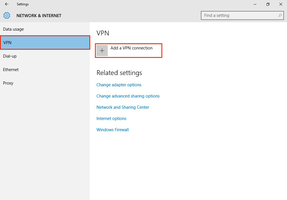
Task: Go to the Dial-up settings page
Action: click(x=10, y=56)
